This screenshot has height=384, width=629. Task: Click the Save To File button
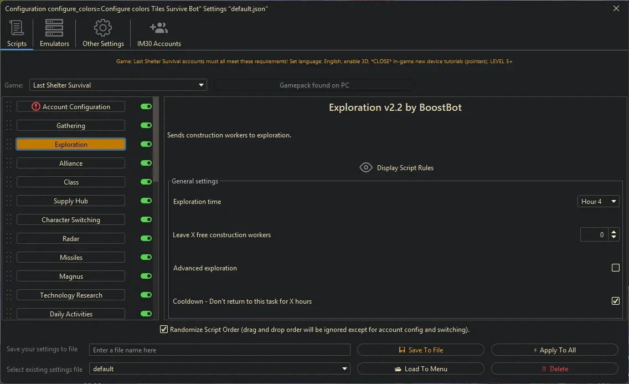[420, 350]
